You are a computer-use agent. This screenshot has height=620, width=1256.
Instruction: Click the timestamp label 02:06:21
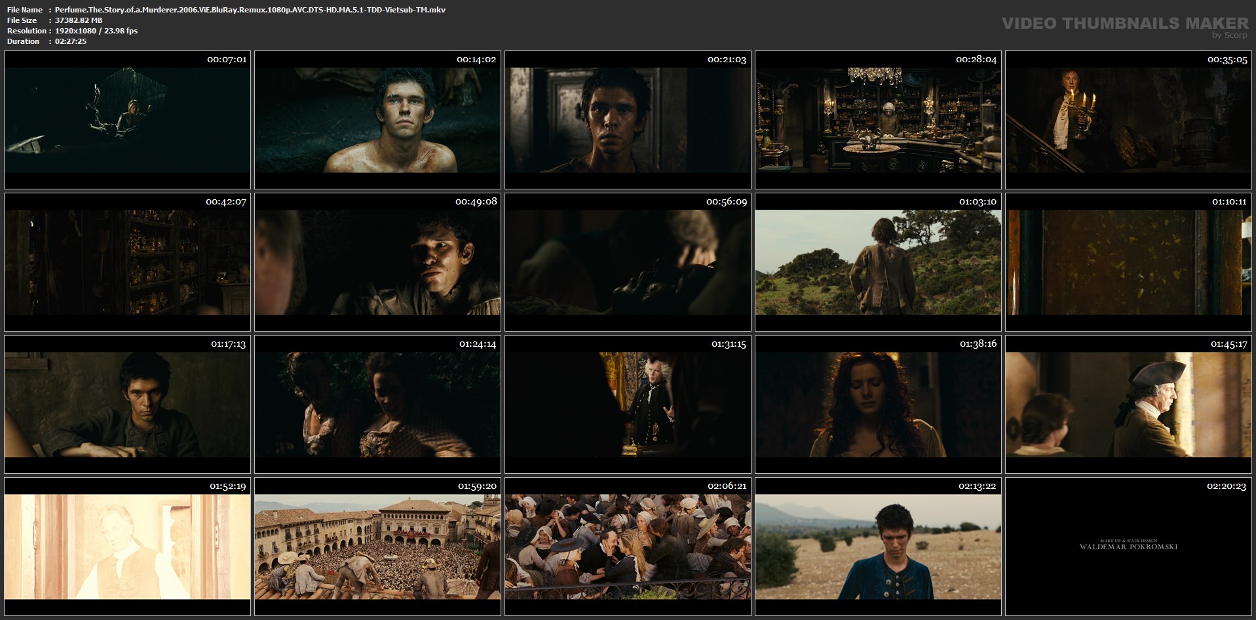(727, 486)
